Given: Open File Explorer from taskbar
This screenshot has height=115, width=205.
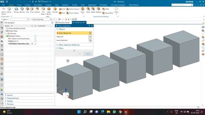Looking at the screenshot, I should click(x=108, y=112).
